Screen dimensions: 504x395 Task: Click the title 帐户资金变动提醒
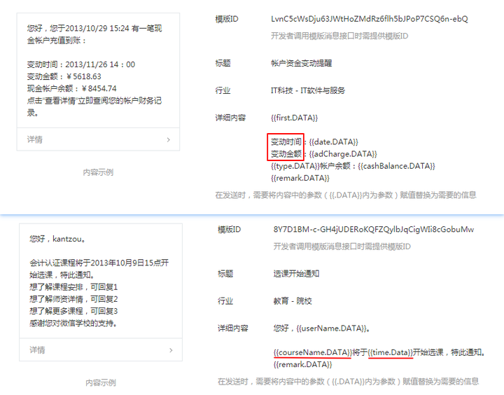click(x=302, y=63)
